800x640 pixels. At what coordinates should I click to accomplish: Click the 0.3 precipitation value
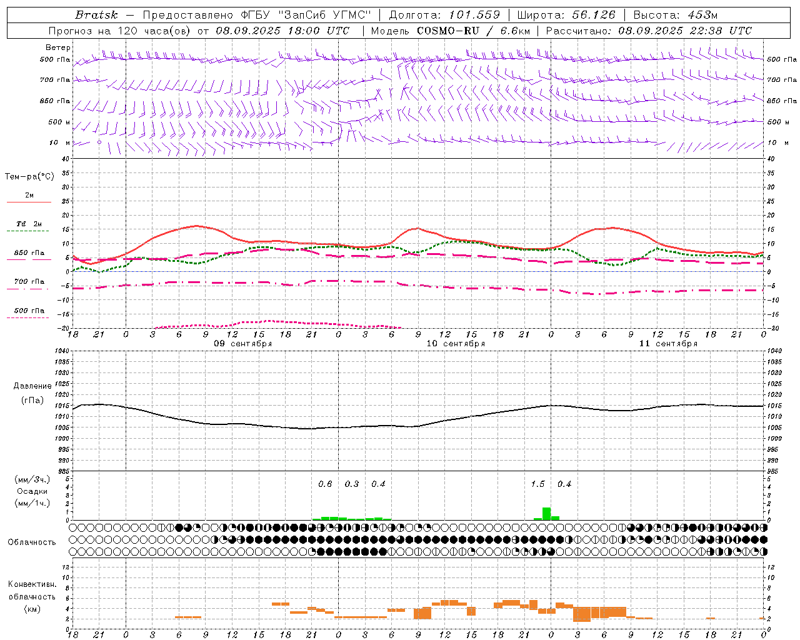[352, 484]
